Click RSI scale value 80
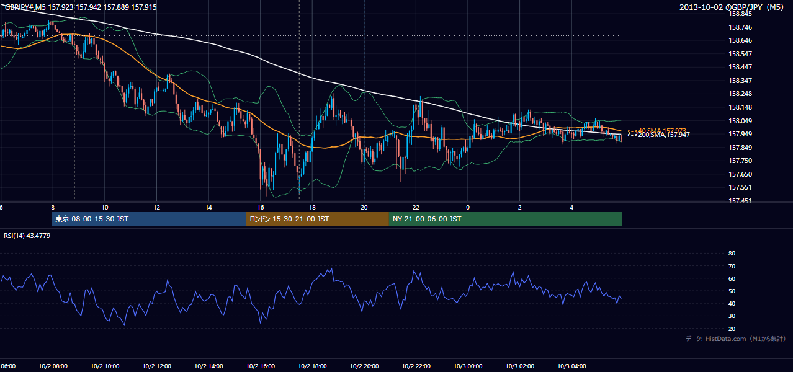The image size is (793, 372). (x=732, y=254)
